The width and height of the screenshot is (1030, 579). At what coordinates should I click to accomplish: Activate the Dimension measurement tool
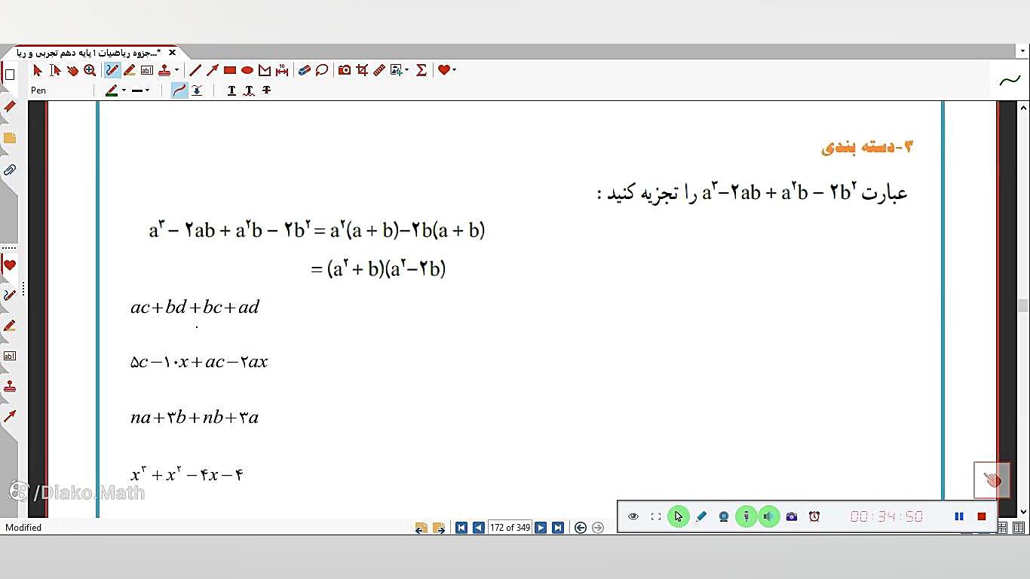click(282, 70)
